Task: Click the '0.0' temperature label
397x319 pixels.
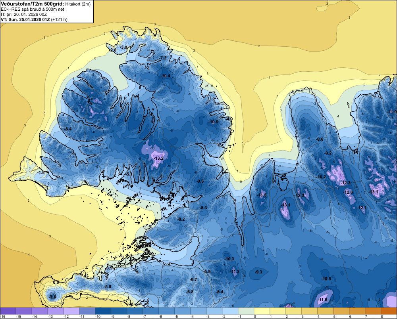Action: [x=56, y=283]
